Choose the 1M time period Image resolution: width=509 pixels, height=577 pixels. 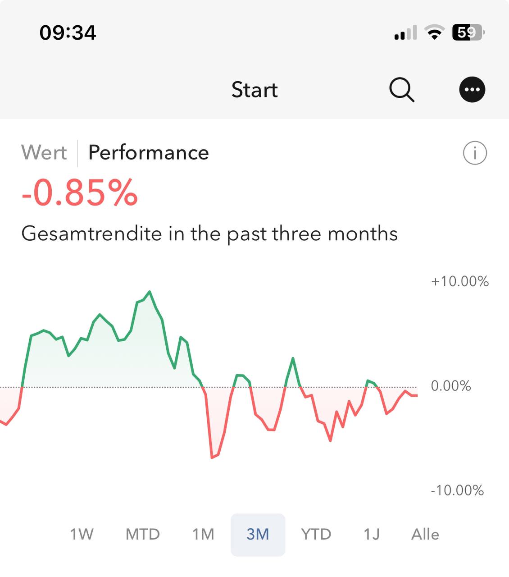(x=203, y=534)
